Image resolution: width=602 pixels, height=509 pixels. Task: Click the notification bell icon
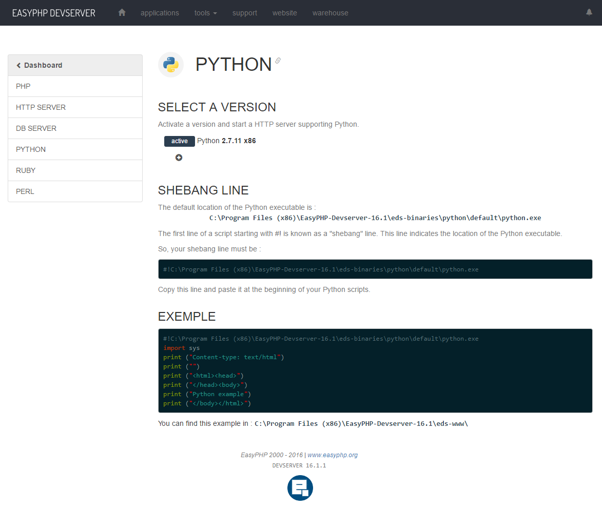[x=589, y=13]
